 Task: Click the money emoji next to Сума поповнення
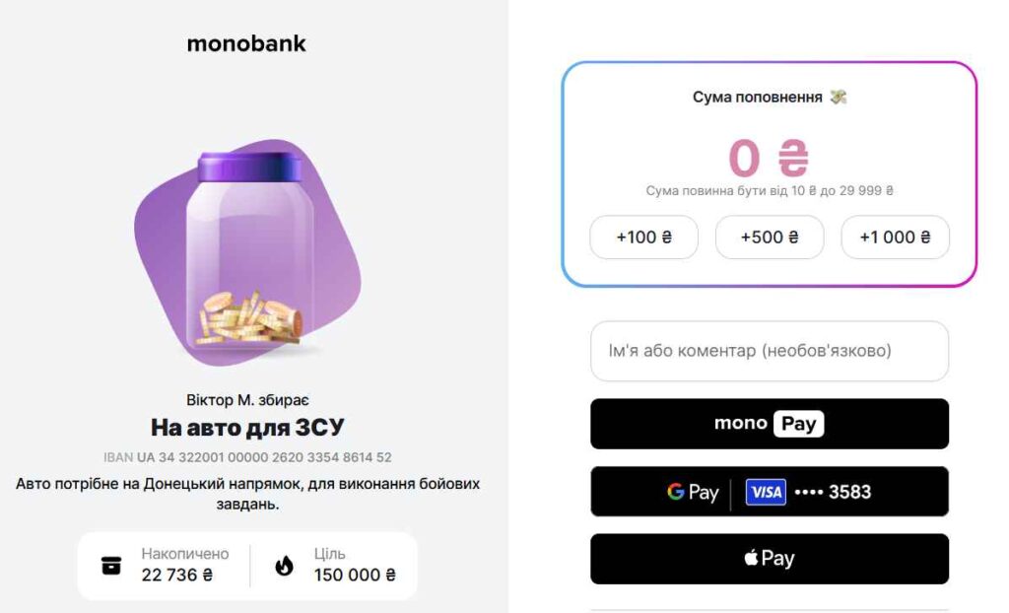(x=838, y=97)
